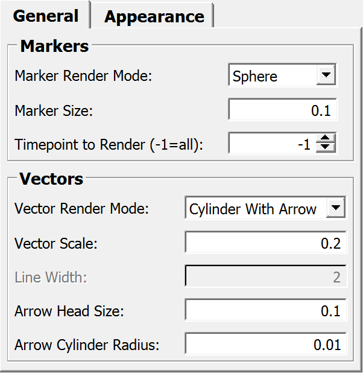Image resolution: width=363 pixels, height=373 pixels.
Task: Click the Timepoint to Render value field
Action: [271, 145]
